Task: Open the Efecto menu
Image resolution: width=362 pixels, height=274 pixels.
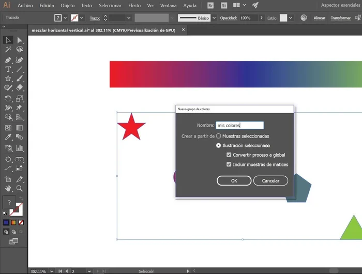Action: click(134, 5)
